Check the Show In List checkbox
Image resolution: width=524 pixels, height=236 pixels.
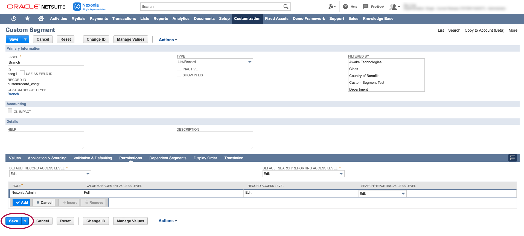[179, 74]
